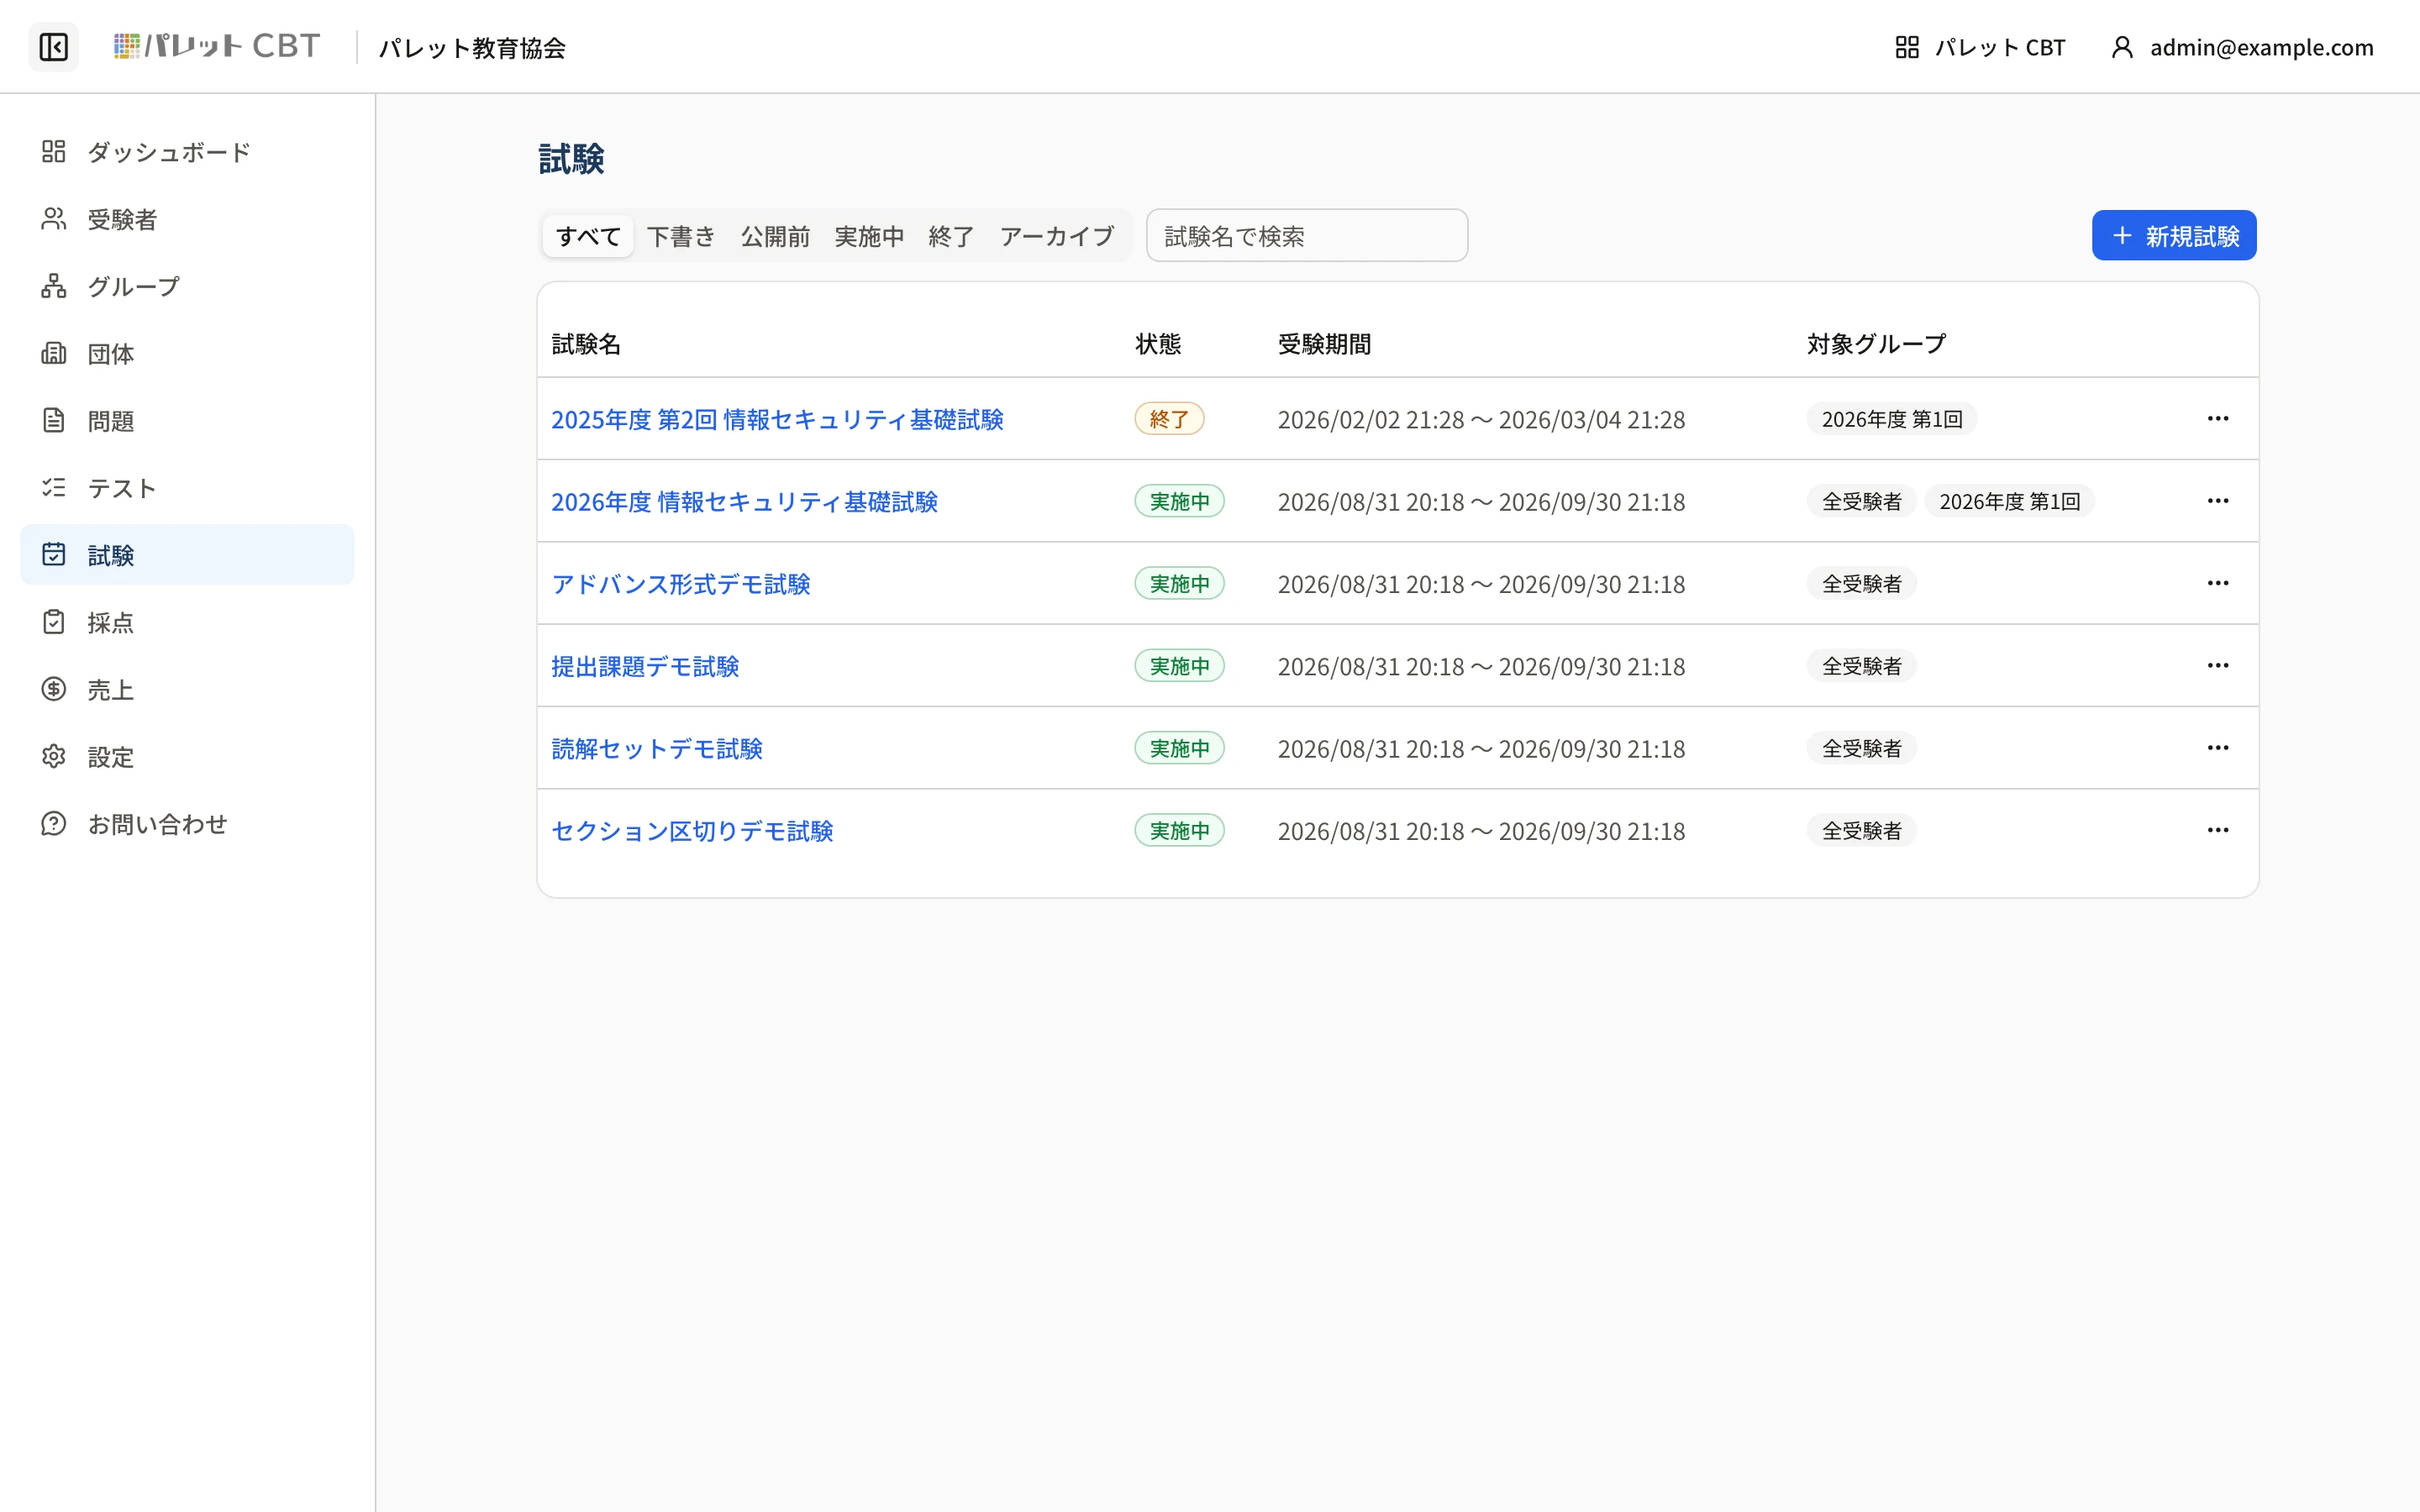Image resolution: width=2420 pixels, height=1512 pixels.
Task: Click the 状態 column header
Action: pyautogui.click(x=1158, y=344)
